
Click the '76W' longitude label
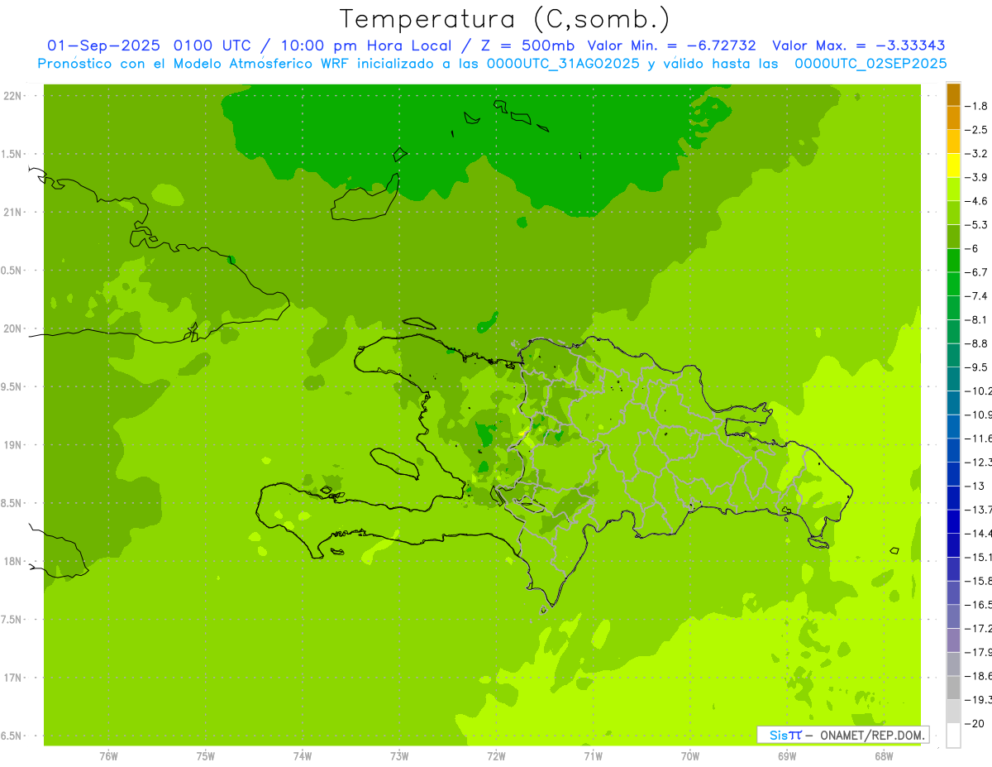coord(108,757)
